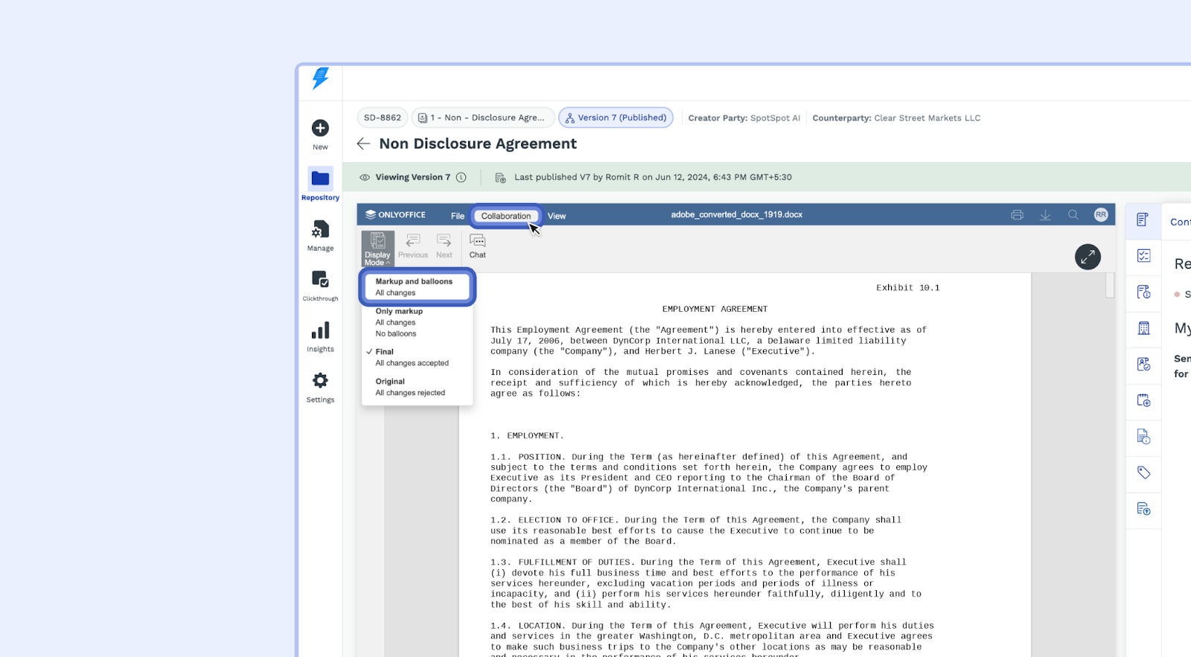The image size is (1191, 657).
Task: Select Markup and balloons display mode
Action: 417,287
